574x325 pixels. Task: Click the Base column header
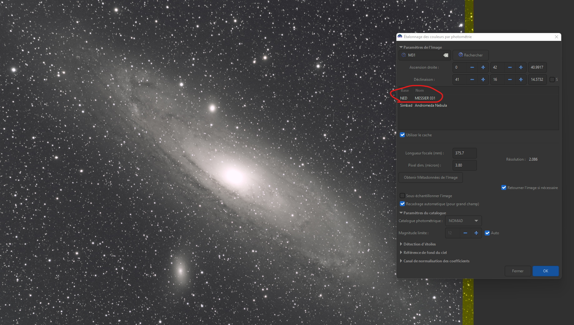[405, 90]
